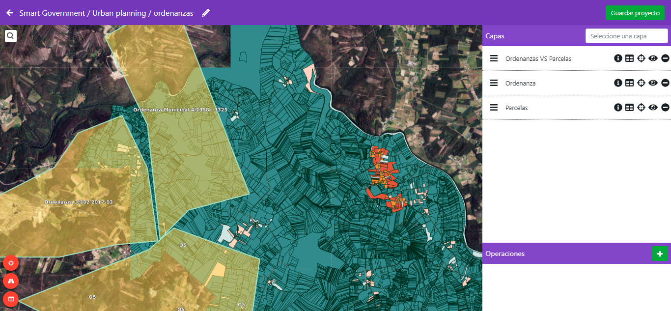Open the map search magnifier

tap(11, 35)
